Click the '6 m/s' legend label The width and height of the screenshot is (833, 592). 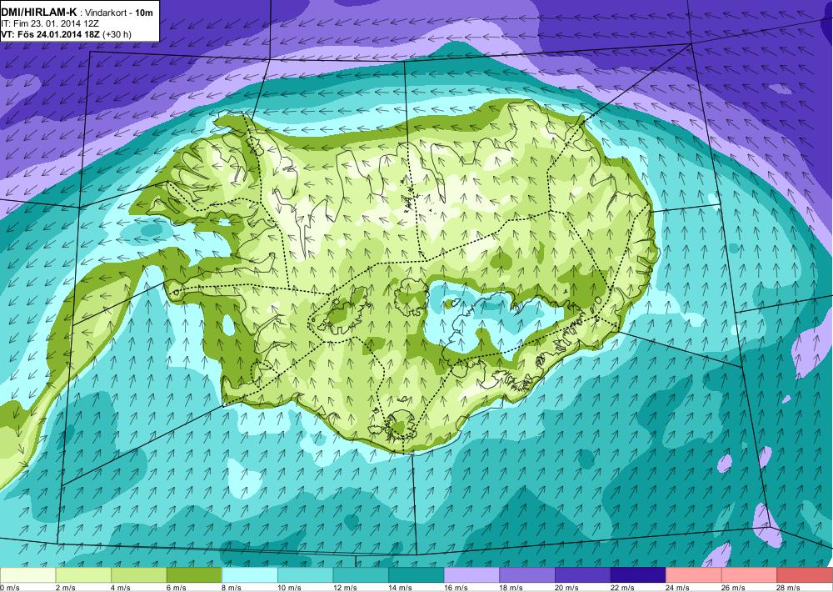click(x=177, y=588)
